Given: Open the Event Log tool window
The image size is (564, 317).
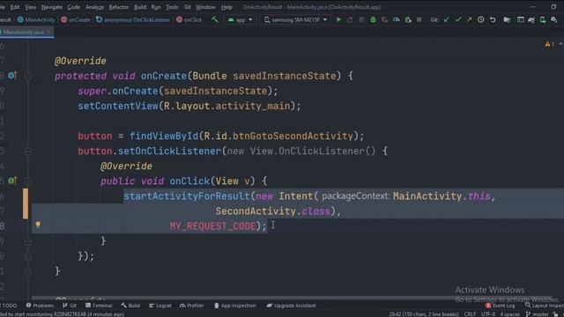Looking at the screenshot, I should pos(500,306).
